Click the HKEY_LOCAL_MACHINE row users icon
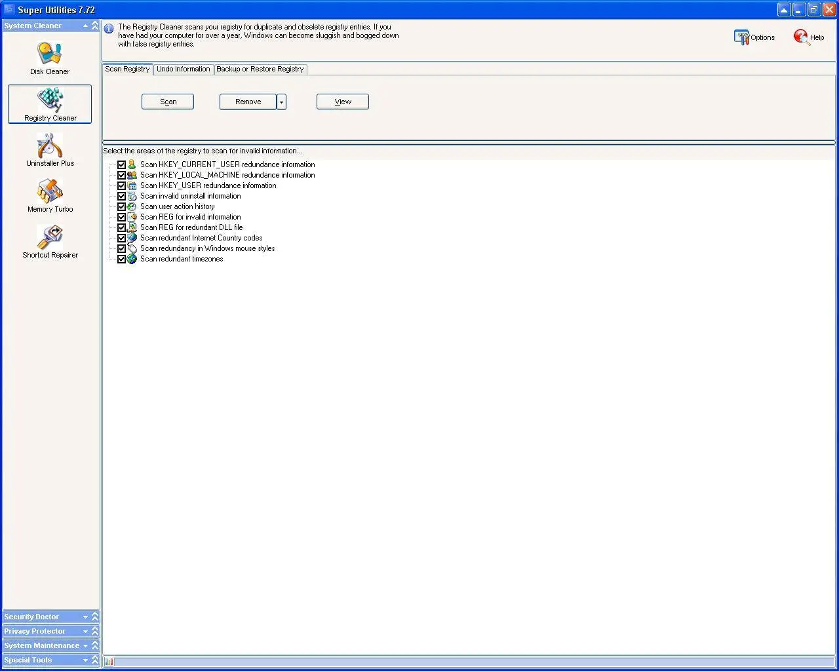The height and width of the screenshot is (671, 839). 132,175
